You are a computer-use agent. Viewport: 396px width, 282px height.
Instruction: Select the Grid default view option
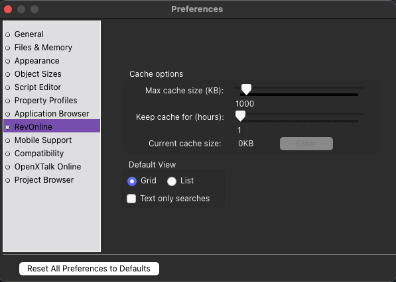(x=132, y=181)
